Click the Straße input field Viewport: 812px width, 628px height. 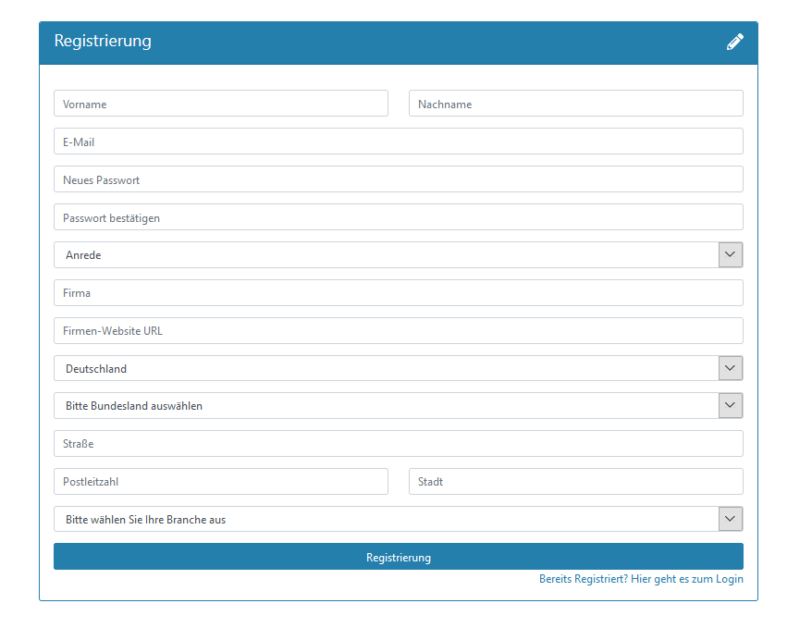399,444
